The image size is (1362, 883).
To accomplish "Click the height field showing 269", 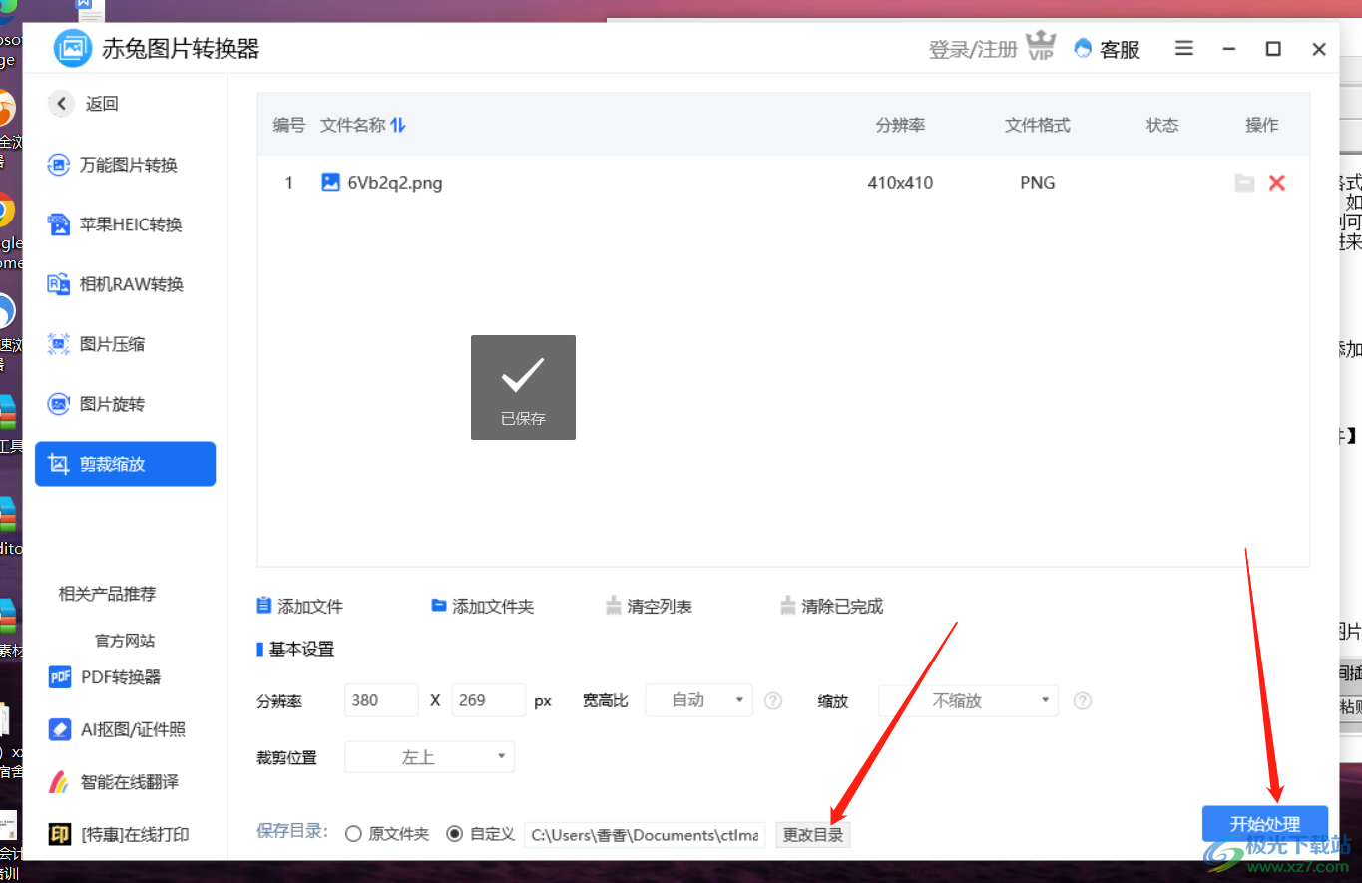I will (x=489, y=700).
